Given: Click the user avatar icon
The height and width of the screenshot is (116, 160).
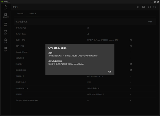Looking at the screenshot, I should (150, 7).
